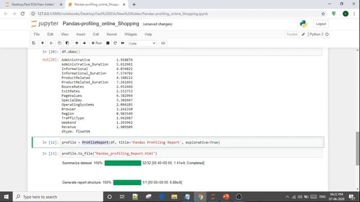Close the Pandas-profiling browser tab

[124, 4]
